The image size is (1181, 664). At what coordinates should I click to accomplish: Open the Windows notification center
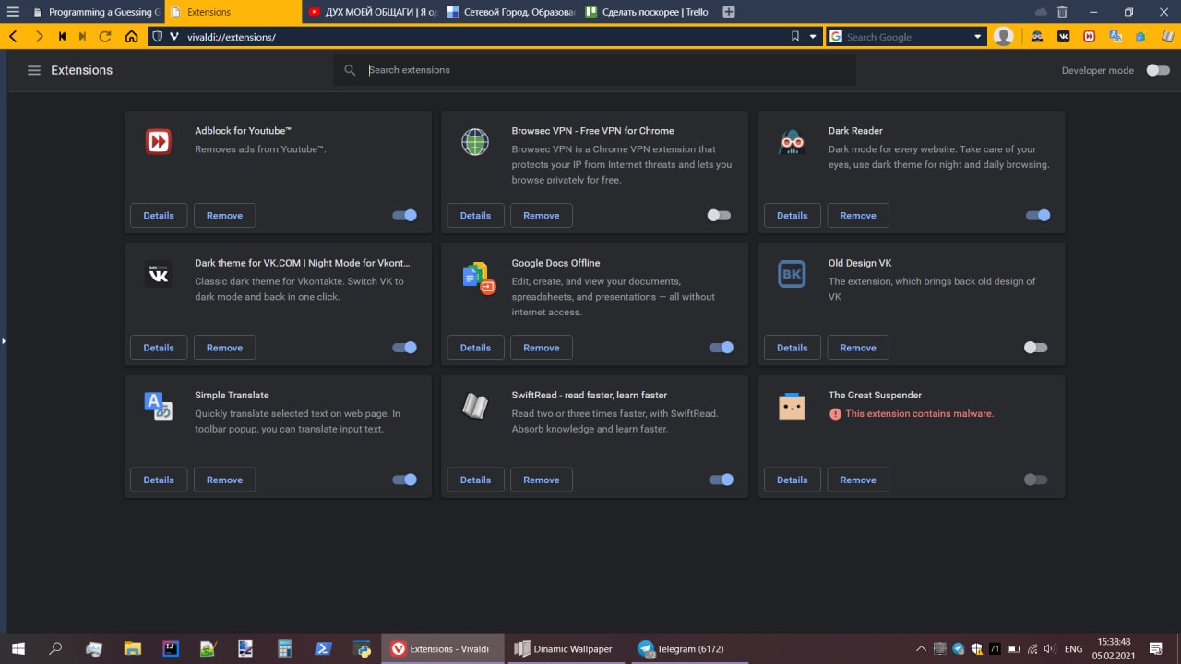[x=1156, y=648]
